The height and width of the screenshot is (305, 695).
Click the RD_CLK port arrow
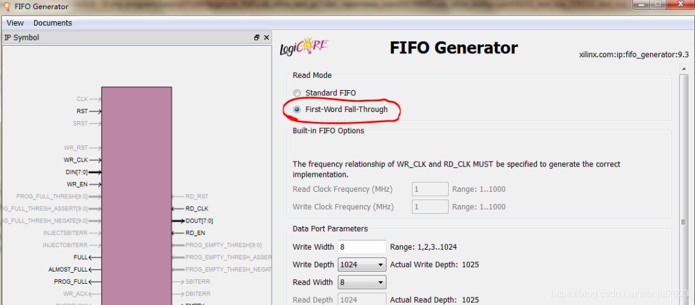[x=178, y=208]
